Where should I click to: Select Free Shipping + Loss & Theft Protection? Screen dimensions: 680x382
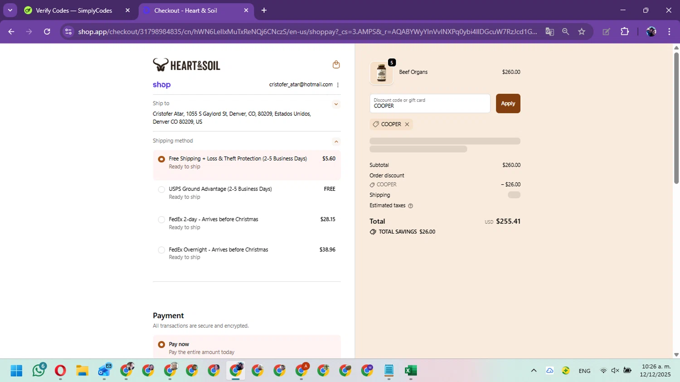coord(161,159)
